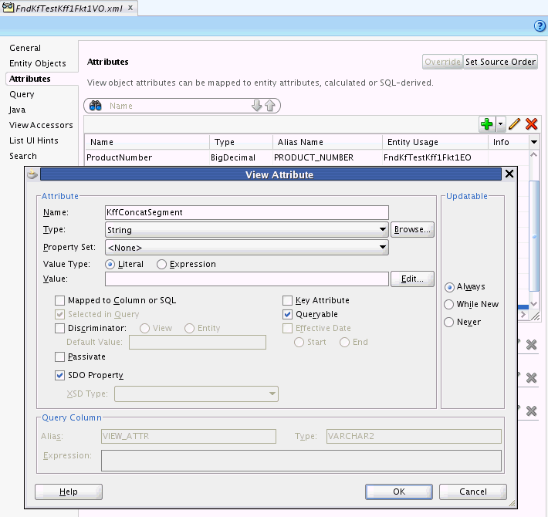Click the pencil edit attribute icon
Image resolution: width=548 pixels, height=517 pixels.
pyautogui.click(x=514, y=124)
